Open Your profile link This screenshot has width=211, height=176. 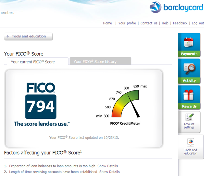127,23
